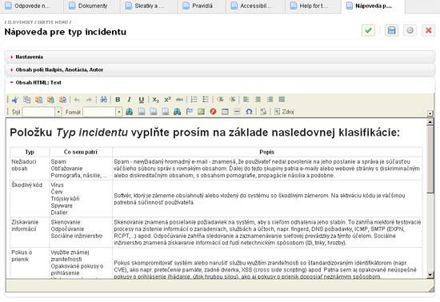
Task: Switch to the Help for t... tab
Action: coord(313,6)
